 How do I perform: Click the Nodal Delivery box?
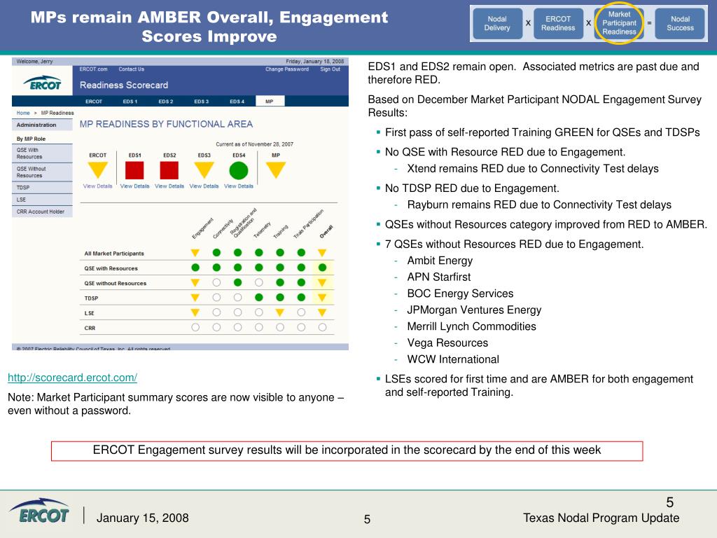[497, 23]
